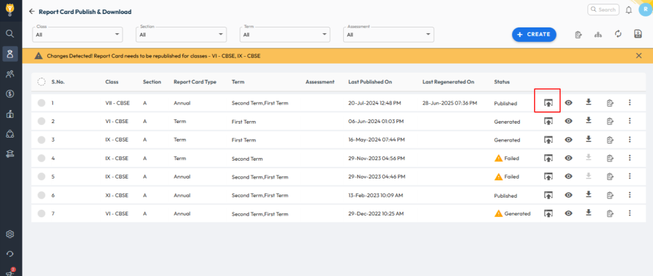The height and width of the screenshot is (276, 653).
Task: Open the Term filter dropdown
Action: click(284, 34)
